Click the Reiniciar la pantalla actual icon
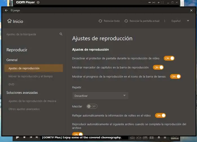 [126, 21]
